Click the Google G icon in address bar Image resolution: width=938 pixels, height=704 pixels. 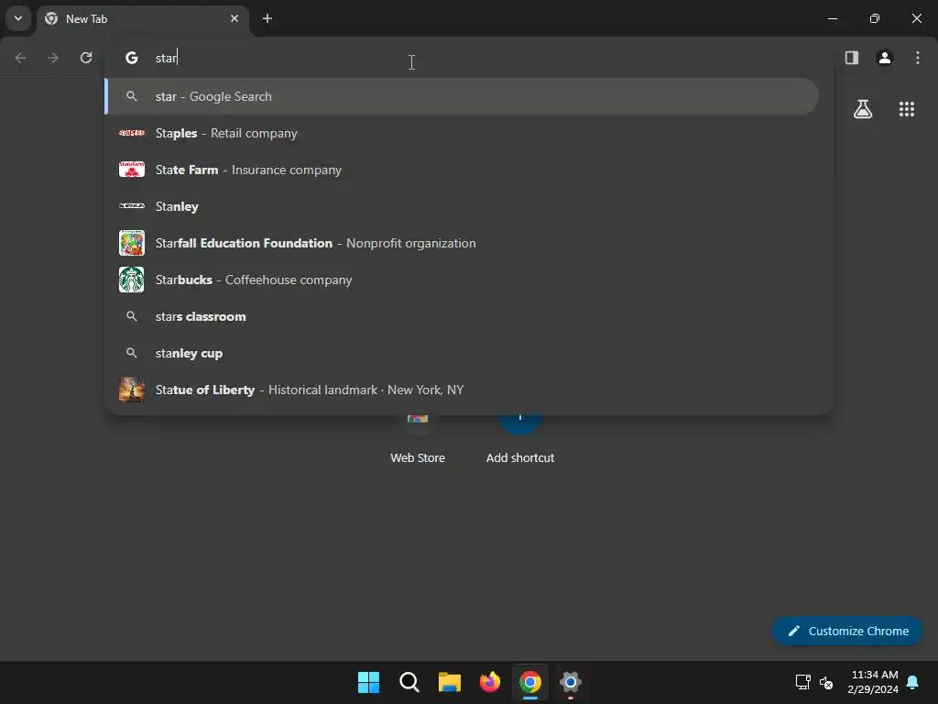coord(132,58)
